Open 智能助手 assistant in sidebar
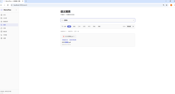This screenshot has width=175, height=94. 9,21
